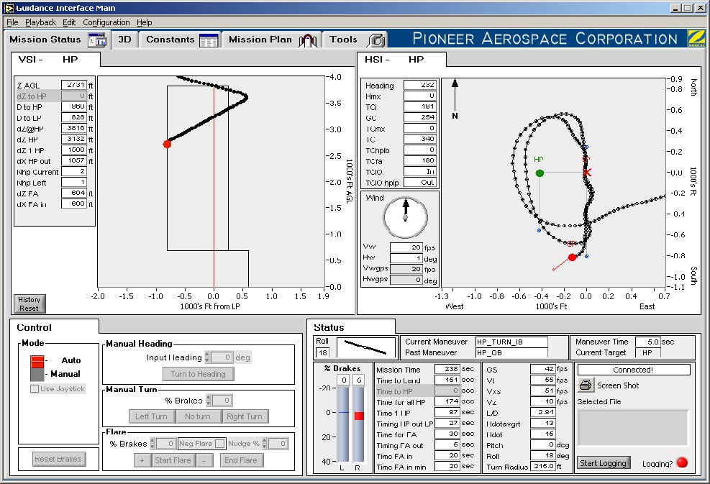
Task: Click the right brake slider red handle
Action: tap(359, 416)
